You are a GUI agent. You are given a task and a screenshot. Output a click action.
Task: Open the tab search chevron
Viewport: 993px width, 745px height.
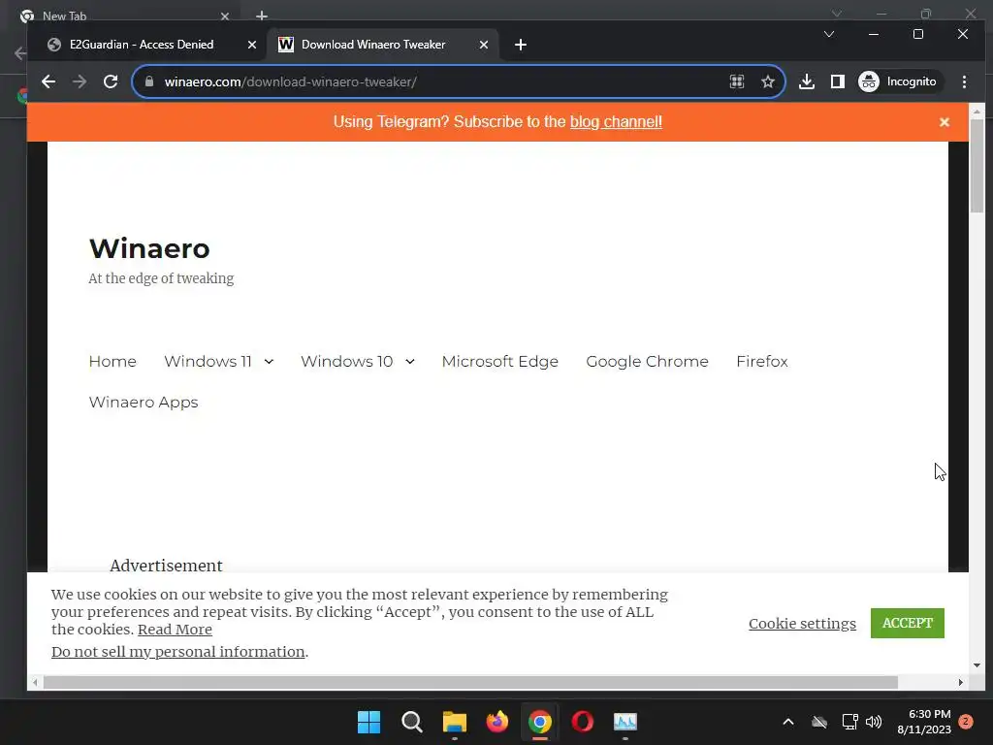(829, 34)
